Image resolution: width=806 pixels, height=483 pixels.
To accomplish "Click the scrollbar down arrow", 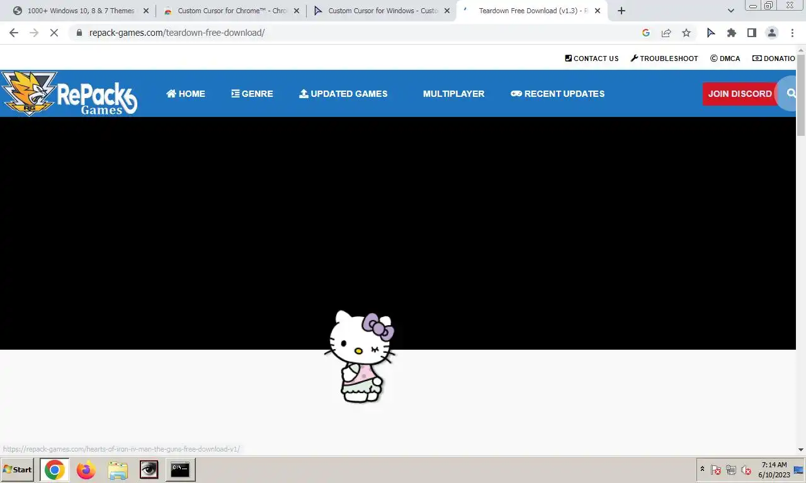I will click(x=801, y=450).
